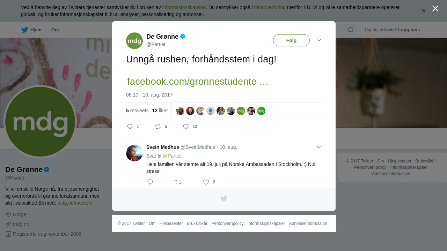Viewport: 447px width, 251px height.
Task: Open the mdg.no/medlem profile link
Action: [75, 203]
